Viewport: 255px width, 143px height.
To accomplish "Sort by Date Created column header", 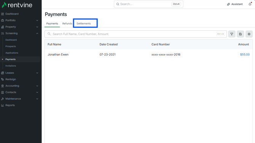I will tap(108, 44).
